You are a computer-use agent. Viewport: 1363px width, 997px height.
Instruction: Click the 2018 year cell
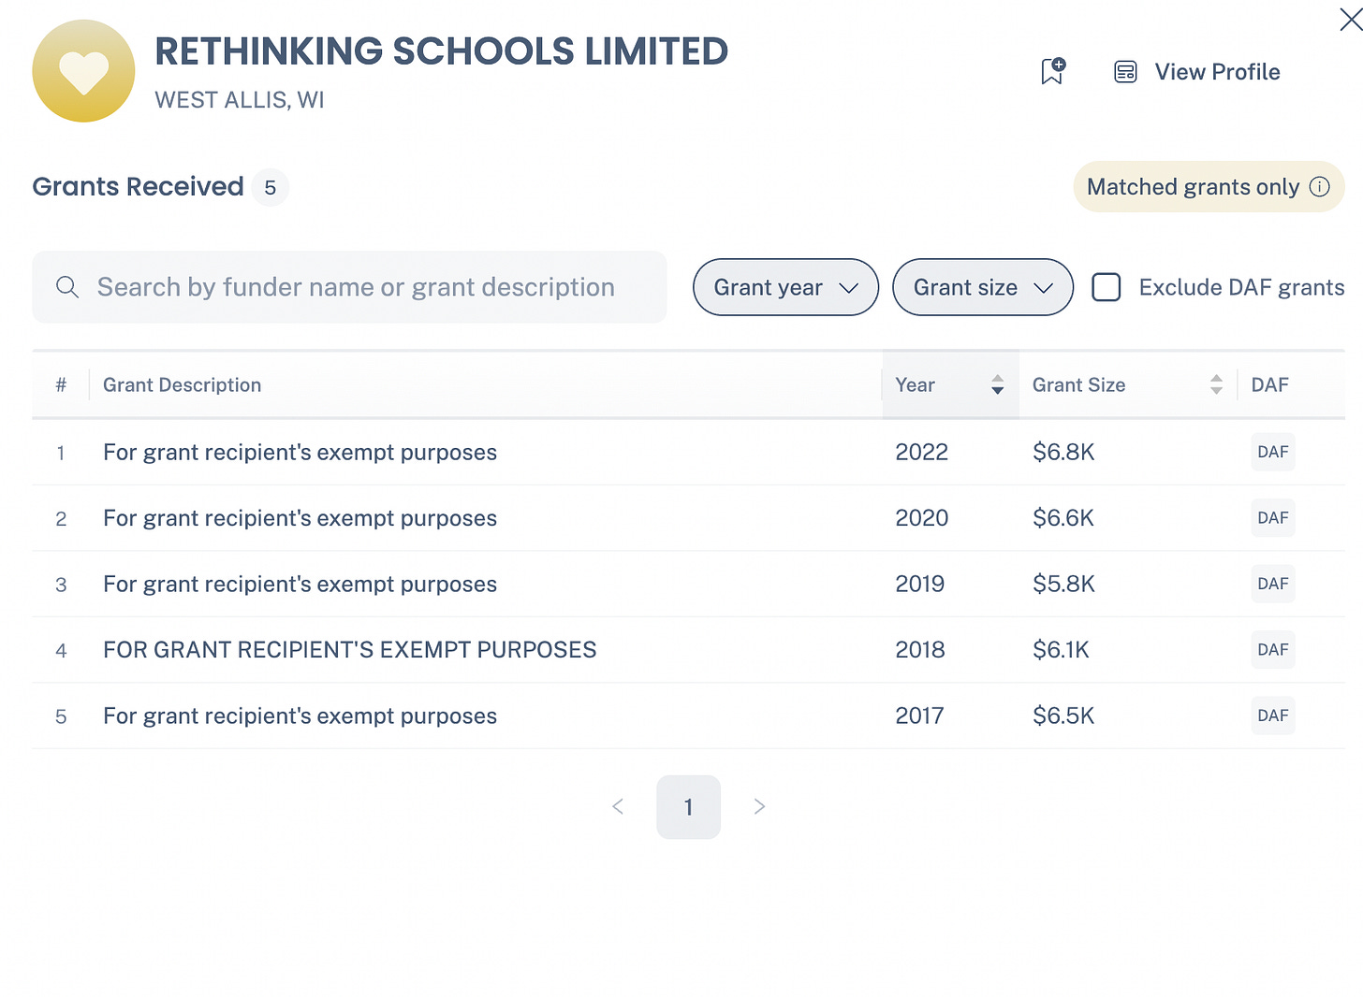click(x=919, y=650)
